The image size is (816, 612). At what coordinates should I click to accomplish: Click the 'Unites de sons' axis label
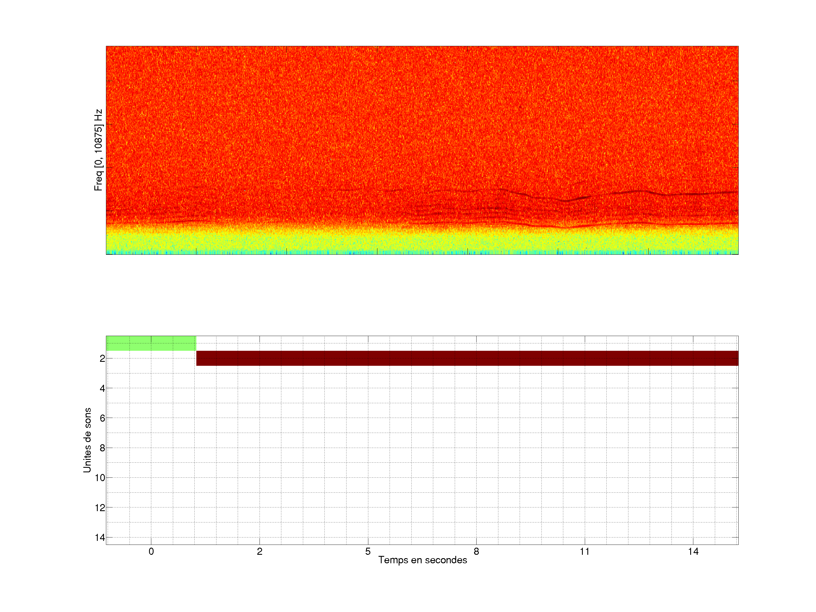[87, 440]
